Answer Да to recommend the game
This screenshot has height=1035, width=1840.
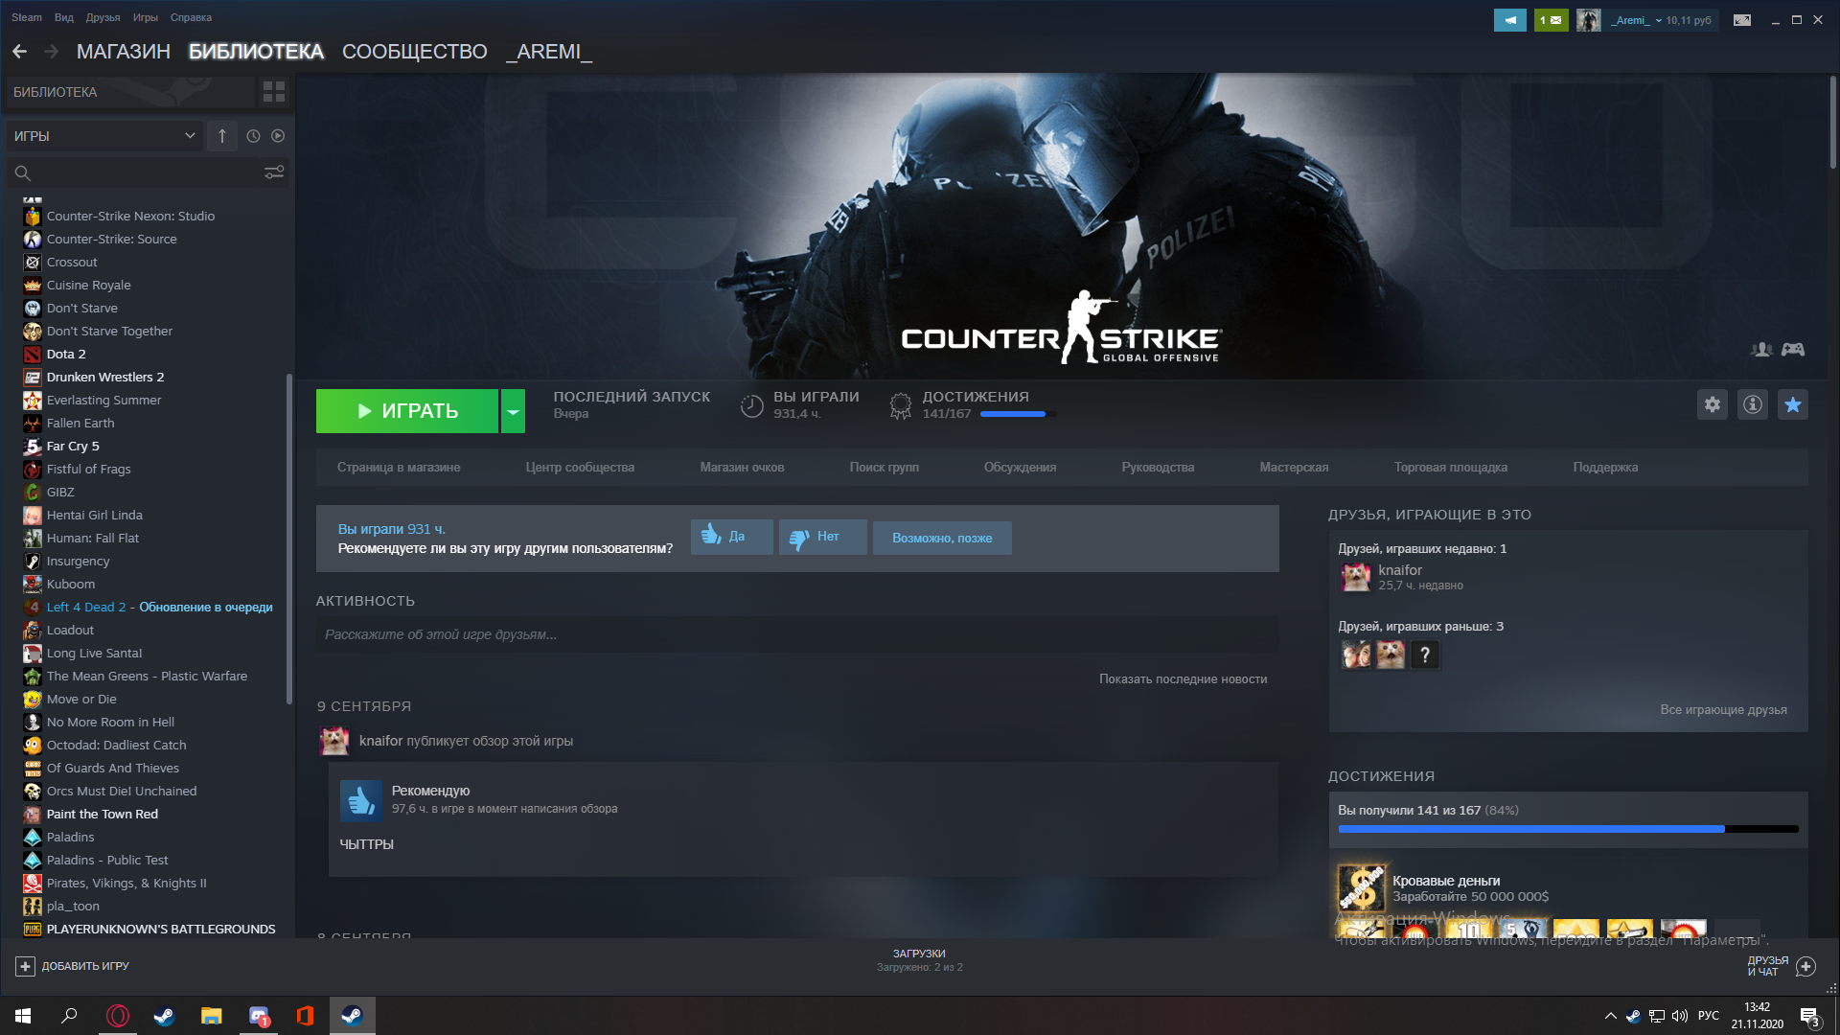[x=731, y=537]
